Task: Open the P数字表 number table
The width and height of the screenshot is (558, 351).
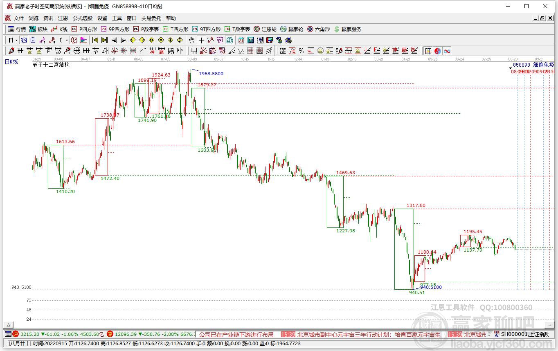Action: click(x=146, y=29)
